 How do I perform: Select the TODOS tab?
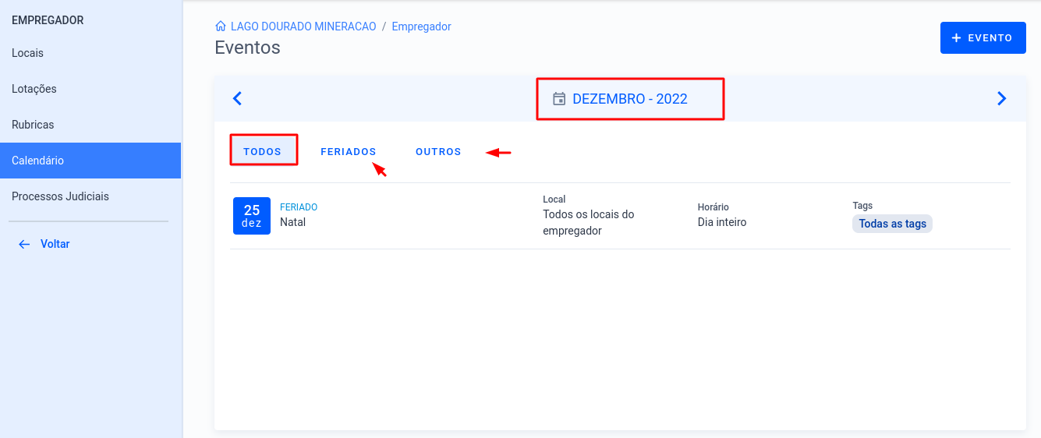(263, 151)
